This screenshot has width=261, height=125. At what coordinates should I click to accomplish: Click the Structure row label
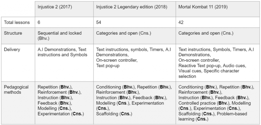13,33
